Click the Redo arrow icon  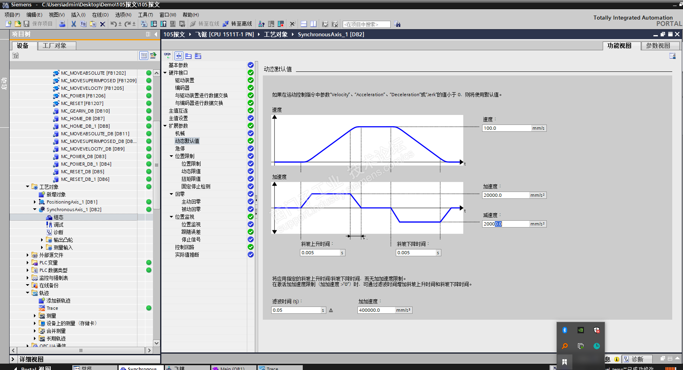pos(128,24)
